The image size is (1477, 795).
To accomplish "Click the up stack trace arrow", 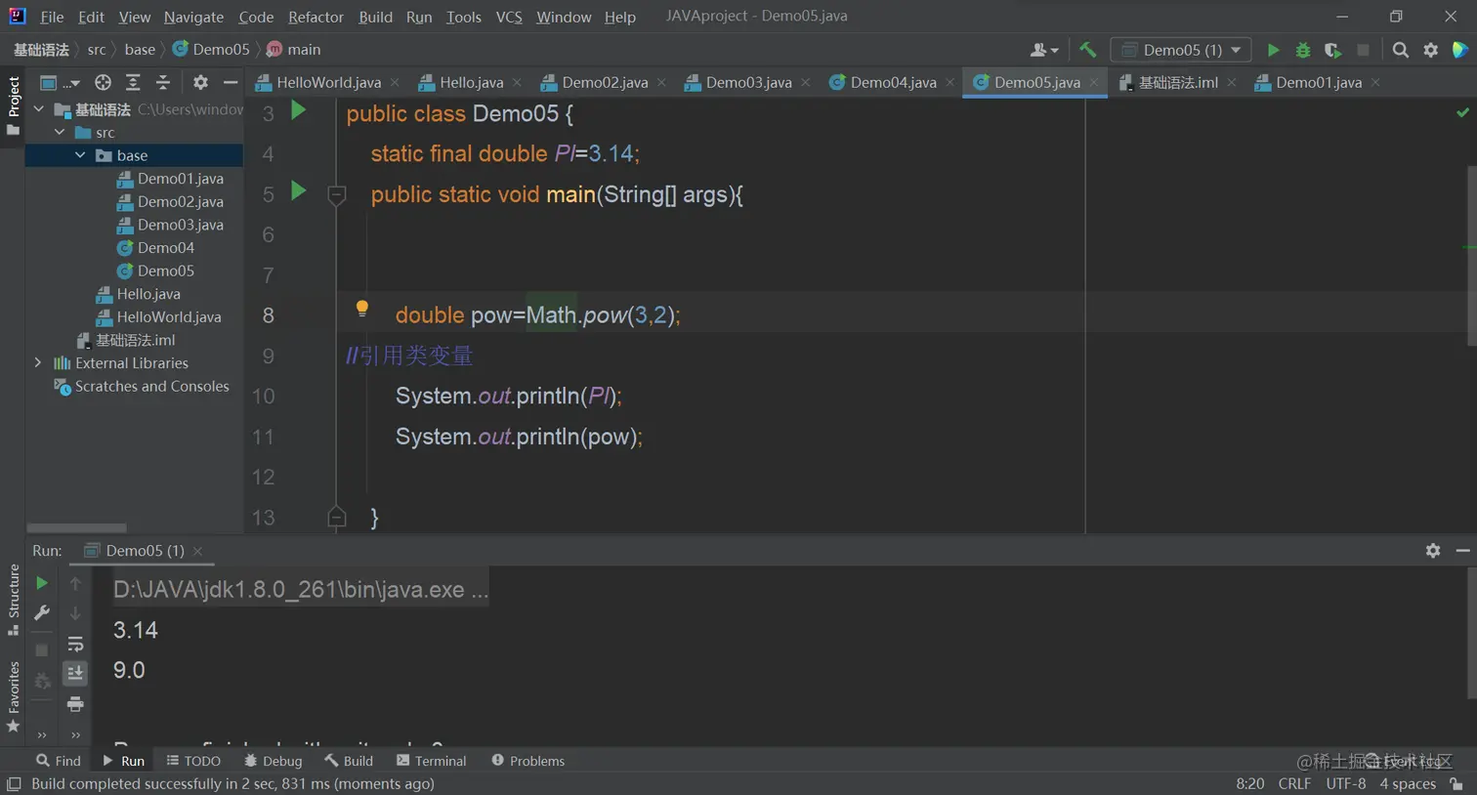I will [75, 583].
